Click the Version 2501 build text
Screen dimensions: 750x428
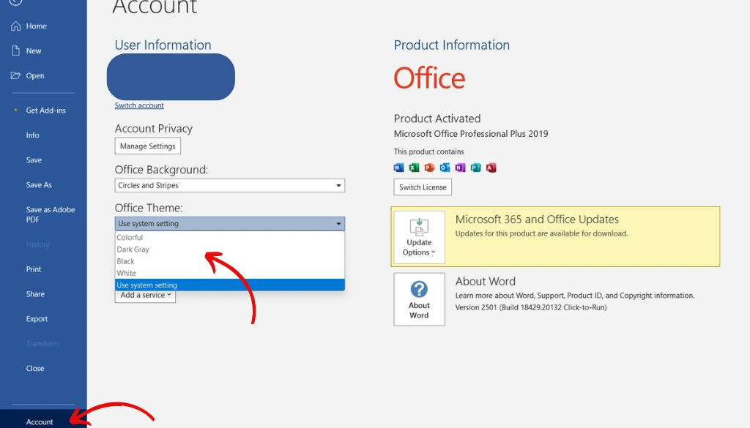coord(531,307)
